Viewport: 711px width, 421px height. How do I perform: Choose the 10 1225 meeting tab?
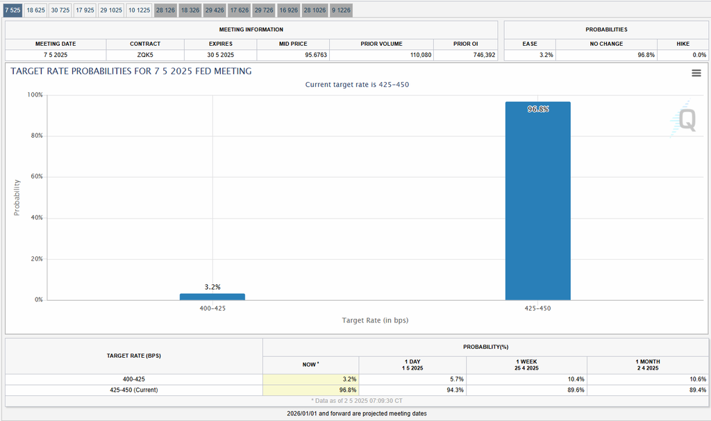[x=140, y=10]
